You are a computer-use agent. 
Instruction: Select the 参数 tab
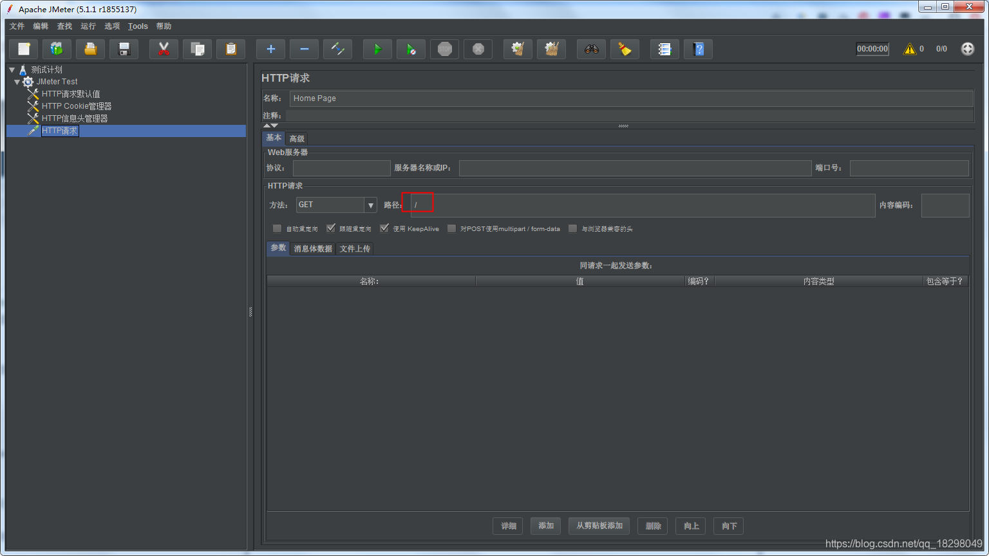[x=278, y=248]
